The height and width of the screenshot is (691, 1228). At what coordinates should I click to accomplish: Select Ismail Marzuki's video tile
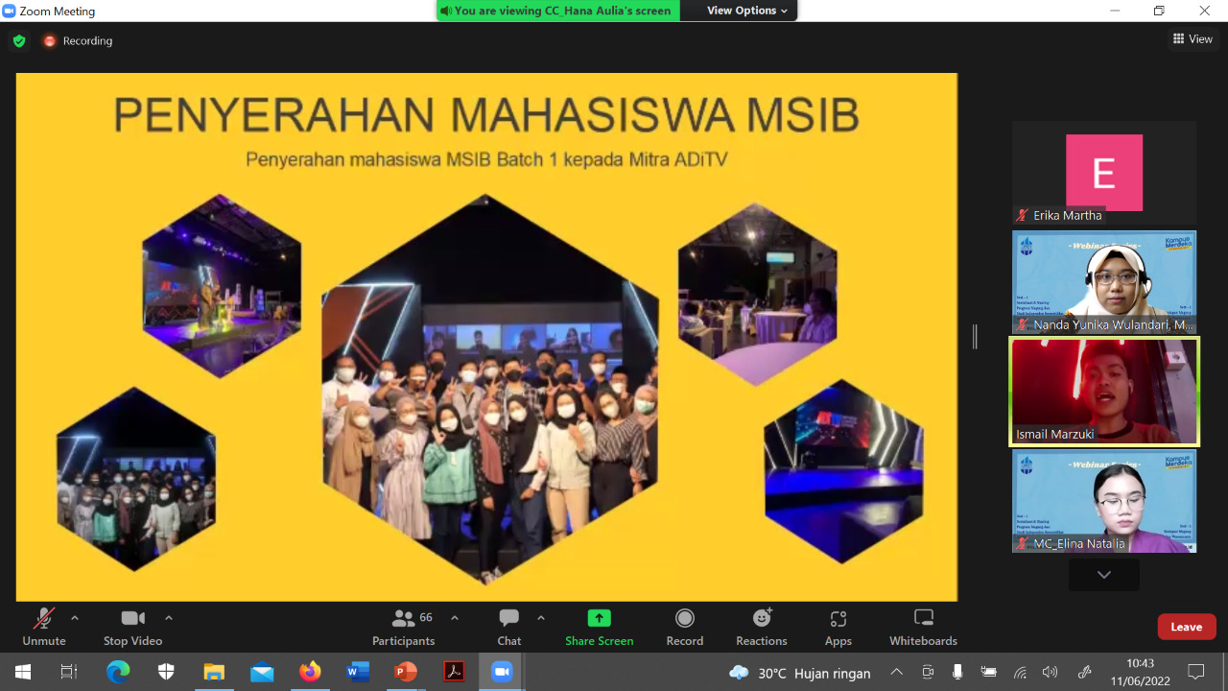[x=1104, y=392]
